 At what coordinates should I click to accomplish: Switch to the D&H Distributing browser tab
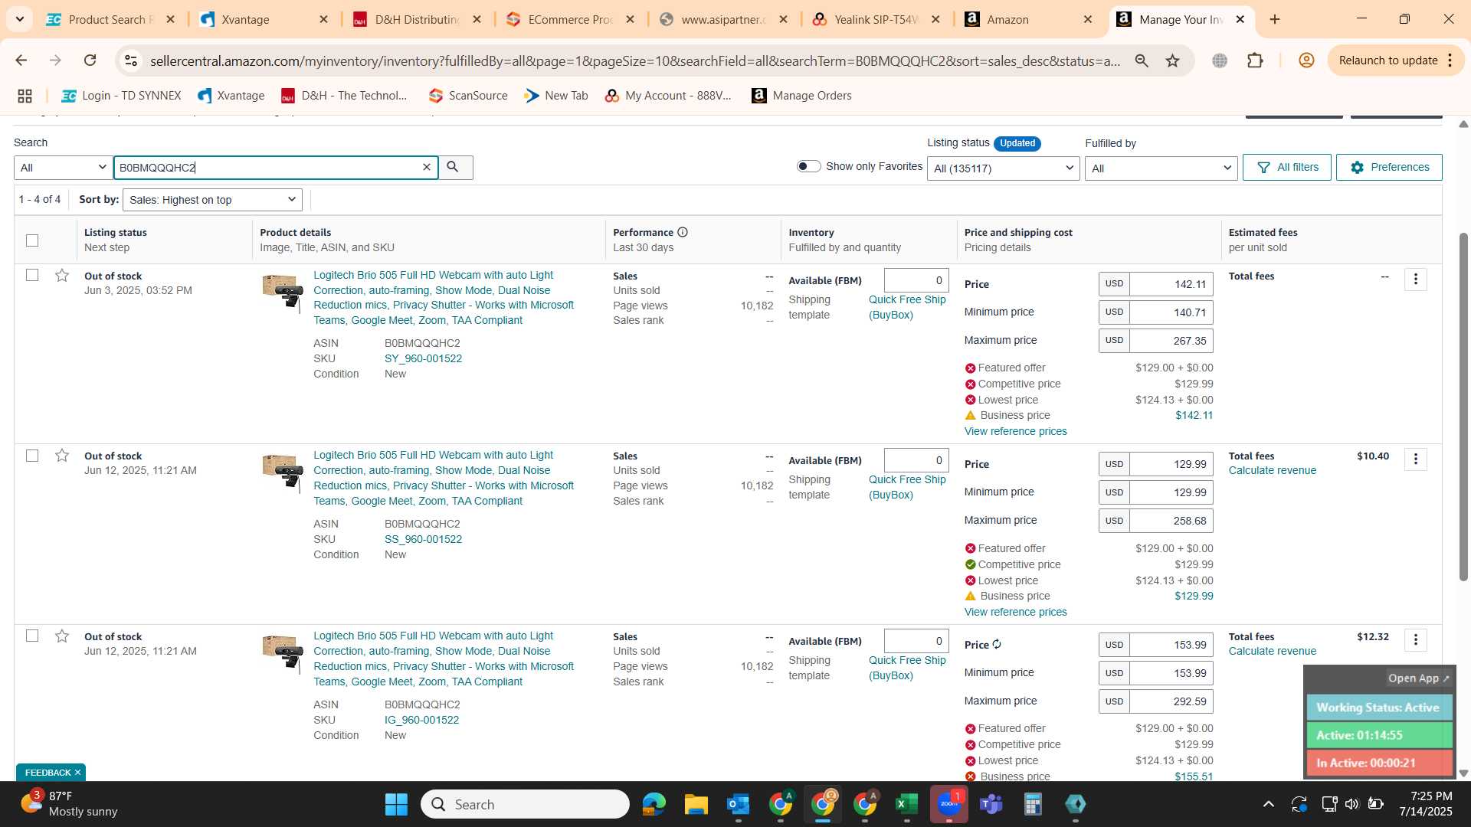click(x=416, y=19)
